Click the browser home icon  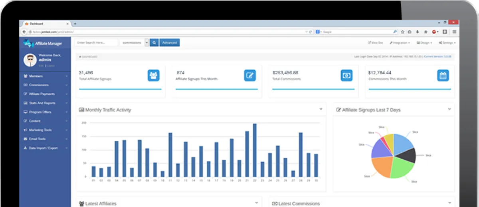click(x=426, y=32)
